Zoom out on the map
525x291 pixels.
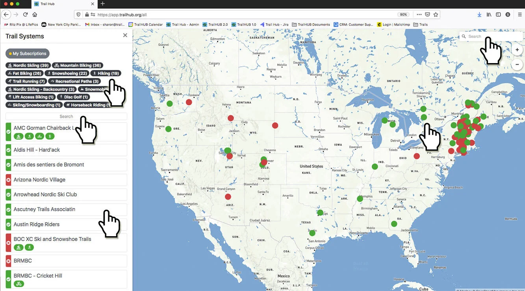(x=517, y=64)
